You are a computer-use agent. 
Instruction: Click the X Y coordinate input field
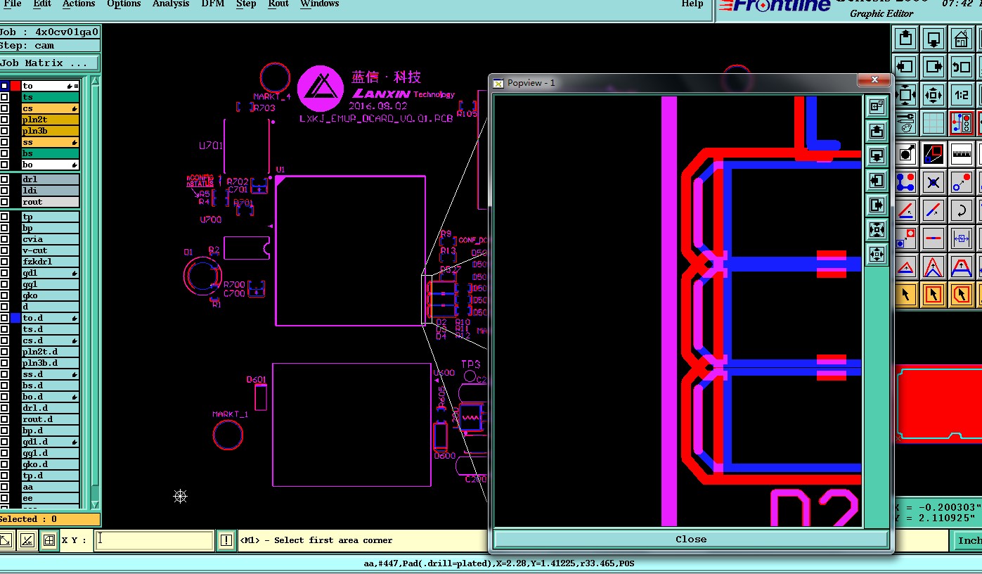click(155, 540)
